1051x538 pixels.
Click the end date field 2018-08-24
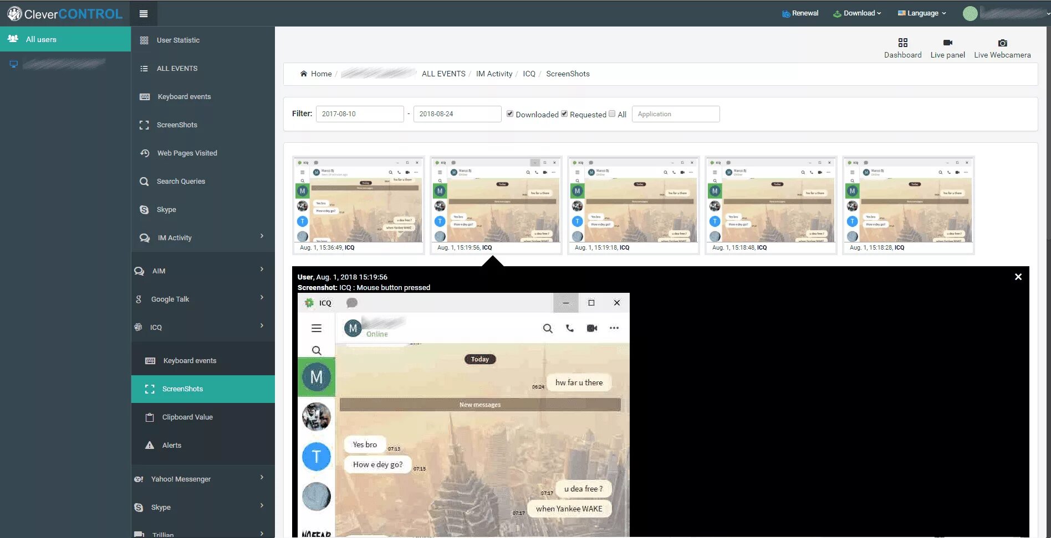coord(457,114)
